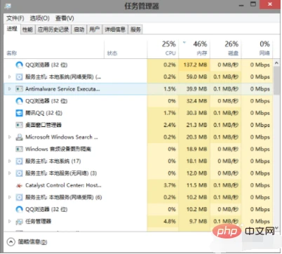This screenshot has height=254, width=282.
Task: Click the circular up-arrow icon beside 简略信息
Action: [x=11, y=242]
